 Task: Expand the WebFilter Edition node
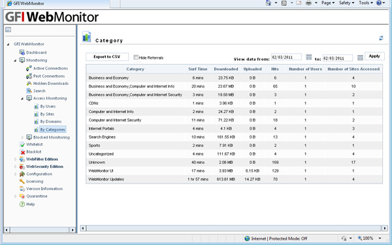click(x=15, y=159)
